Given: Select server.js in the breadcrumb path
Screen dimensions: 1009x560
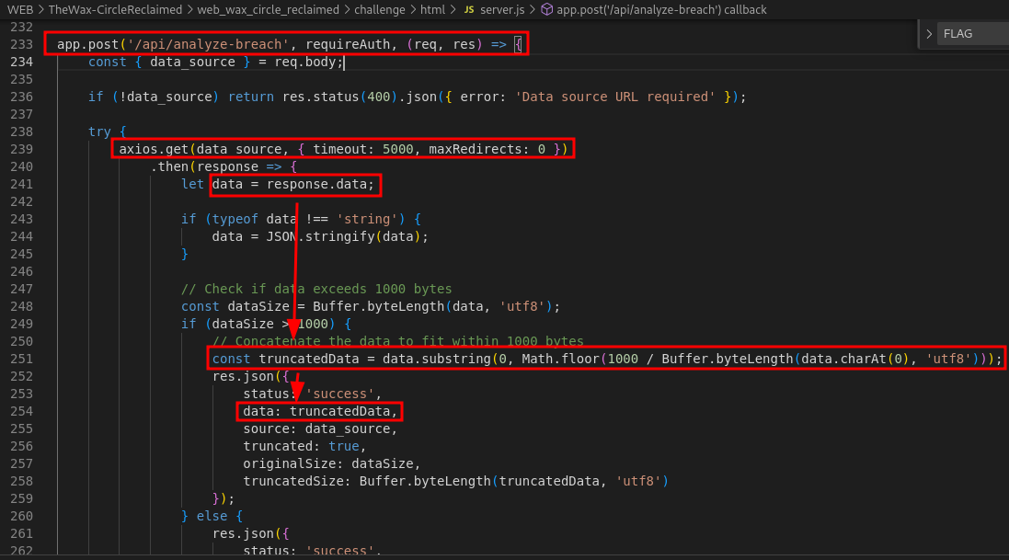Looking at the screenshot, I should (502, 9).
